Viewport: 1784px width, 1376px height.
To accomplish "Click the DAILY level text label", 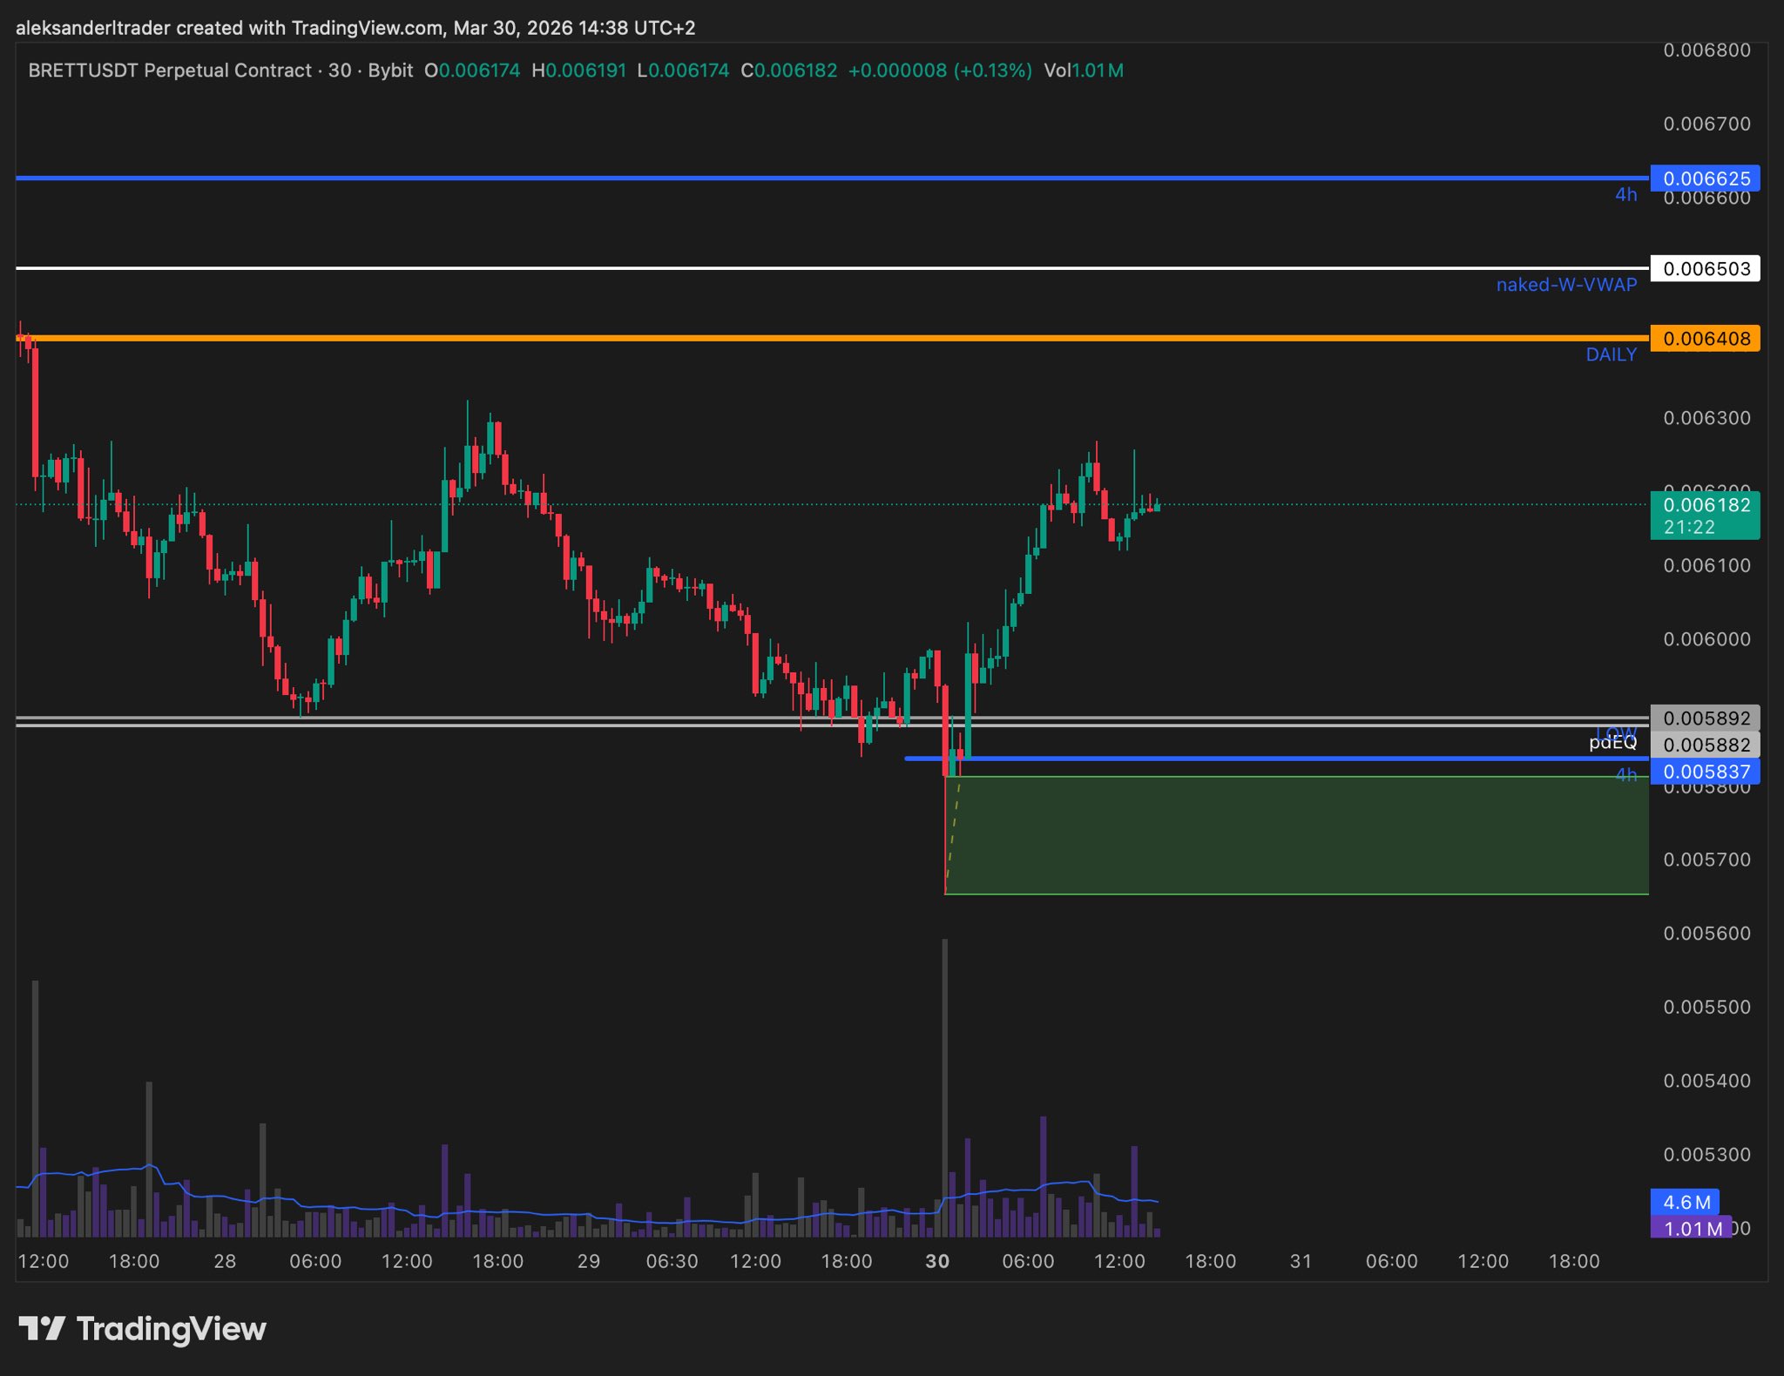I will pyautogui.click(x=1611, y=354).
